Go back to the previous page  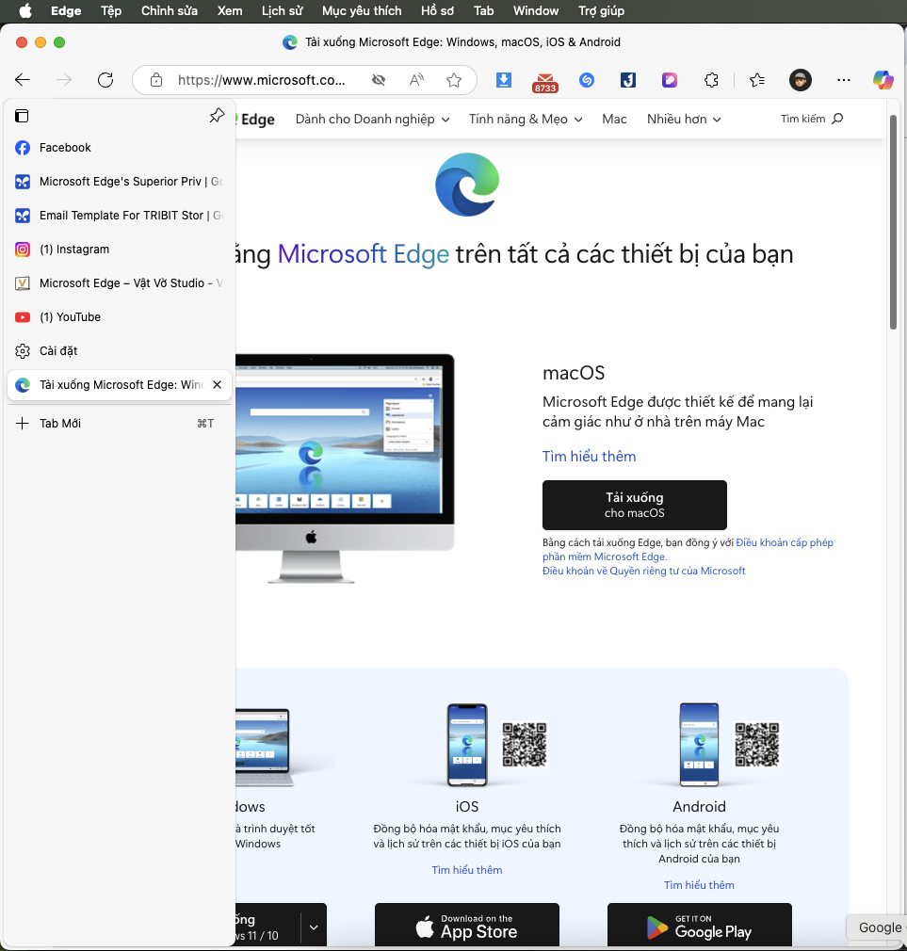(x=23, y=79)
